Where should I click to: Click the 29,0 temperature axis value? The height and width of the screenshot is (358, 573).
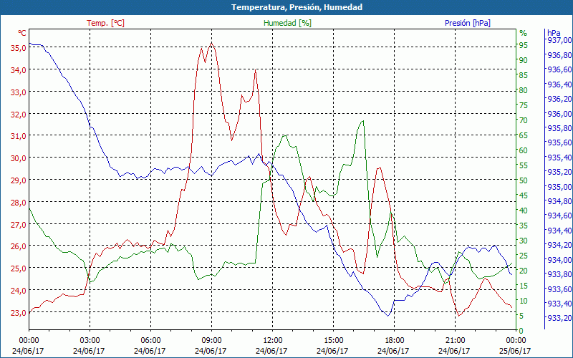19,180
